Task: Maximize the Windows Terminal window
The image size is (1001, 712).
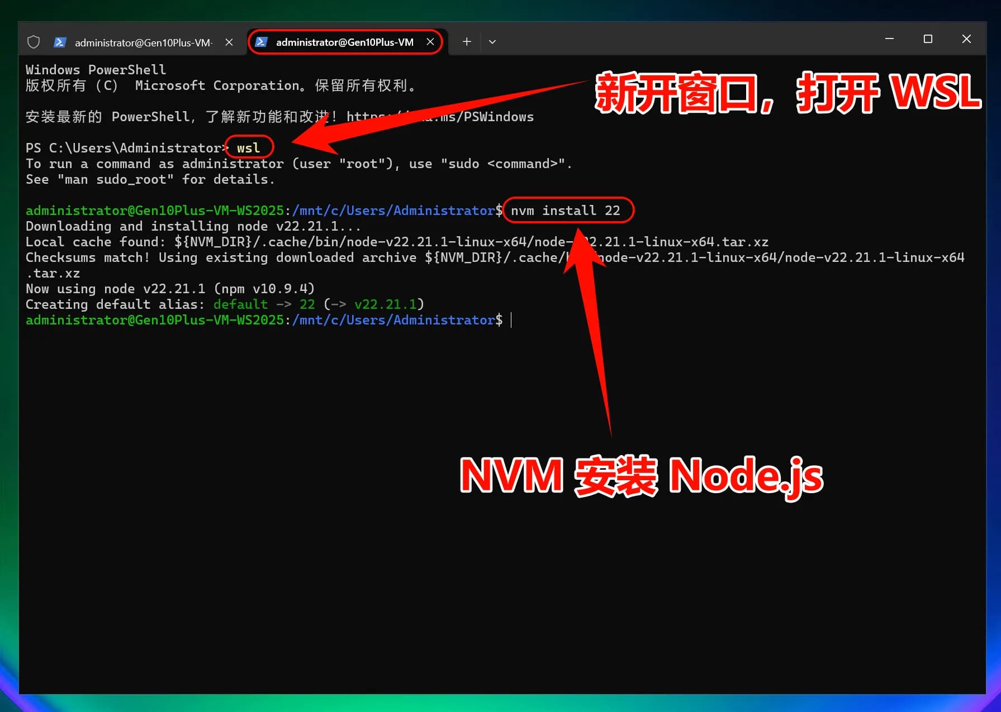Action: pos(928,39)
